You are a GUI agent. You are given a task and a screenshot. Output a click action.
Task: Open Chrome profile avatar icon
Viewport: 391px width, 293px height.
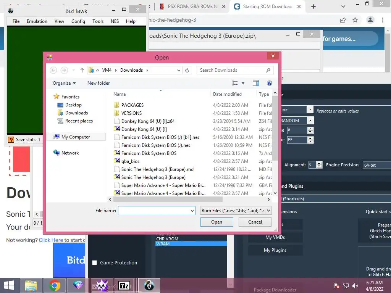pos(370,20)
